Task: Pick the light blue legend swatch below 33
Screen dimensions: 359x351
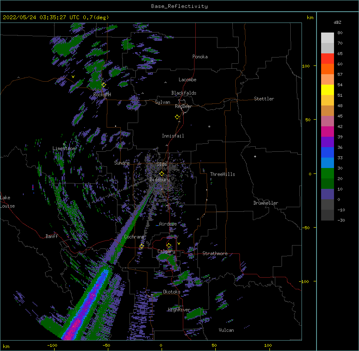Action: point(327,163)
